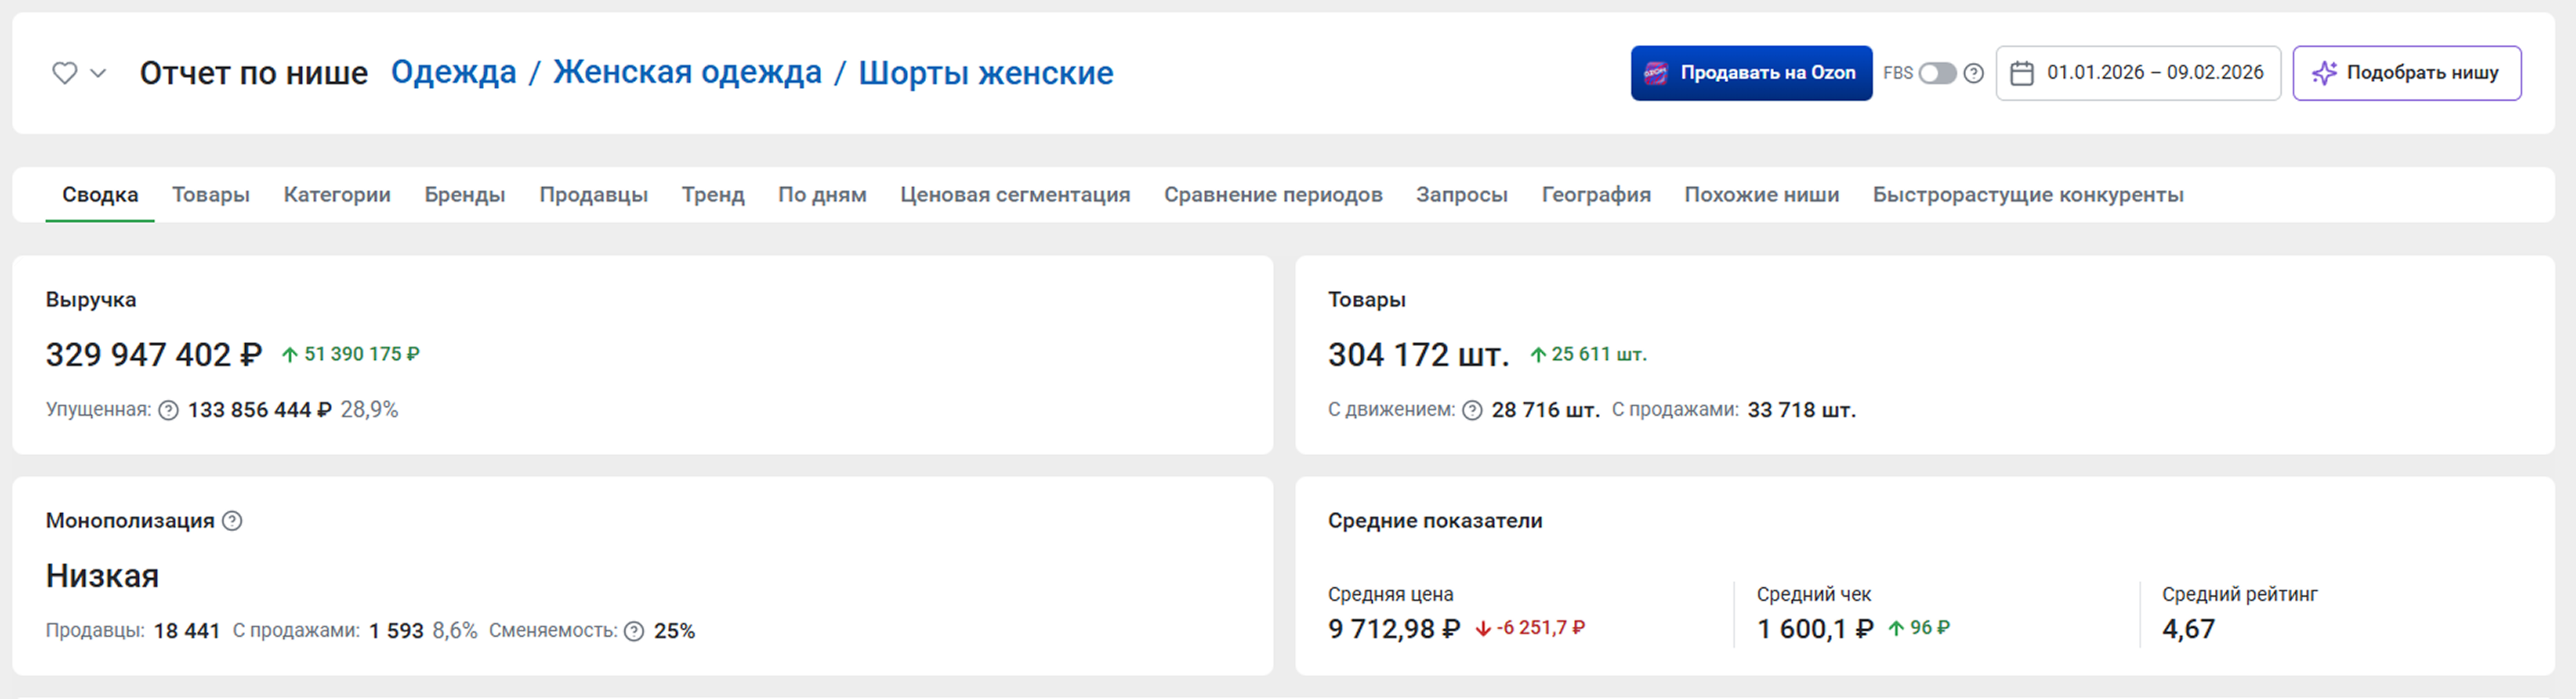Click the help icon beside FBS toggle

(x=1973, y=73)
